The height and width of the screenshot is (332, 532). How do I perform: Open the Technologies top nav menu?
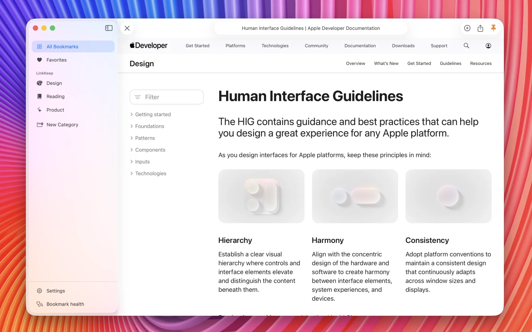click(x=275, y=46)
